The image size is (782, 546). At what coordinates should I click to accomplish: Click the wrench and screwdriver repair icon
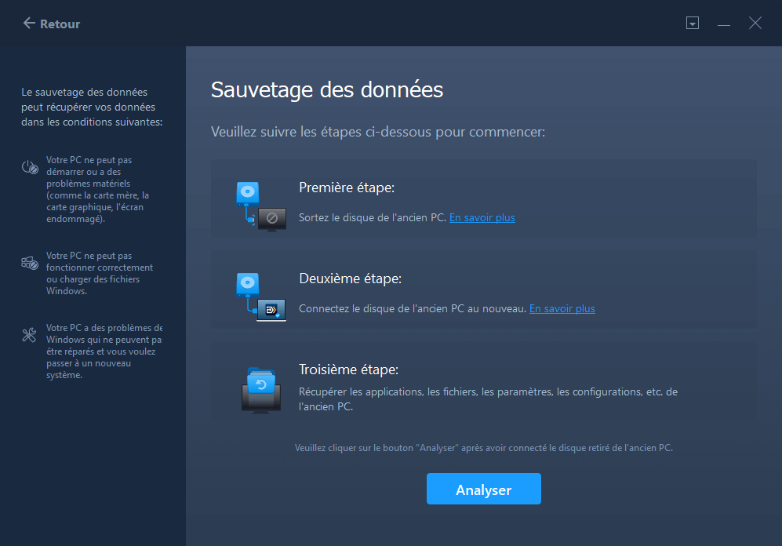coord(30,336)
